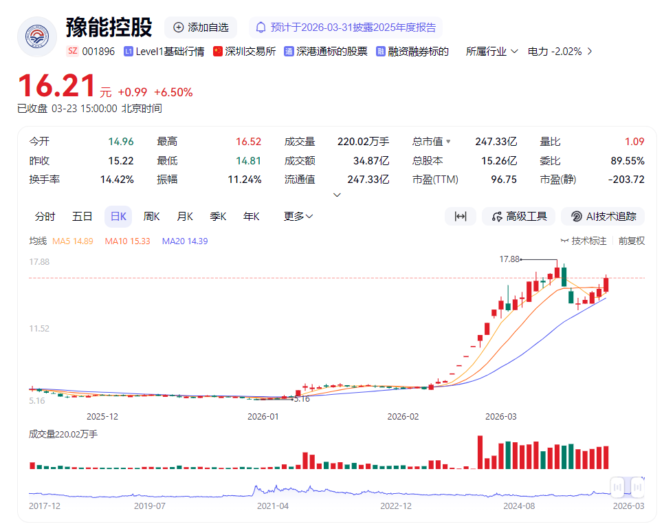The image size is (664, 531).
Task: Open the 2025年度报告 disclosure reminder
Action: click(346, 28)
